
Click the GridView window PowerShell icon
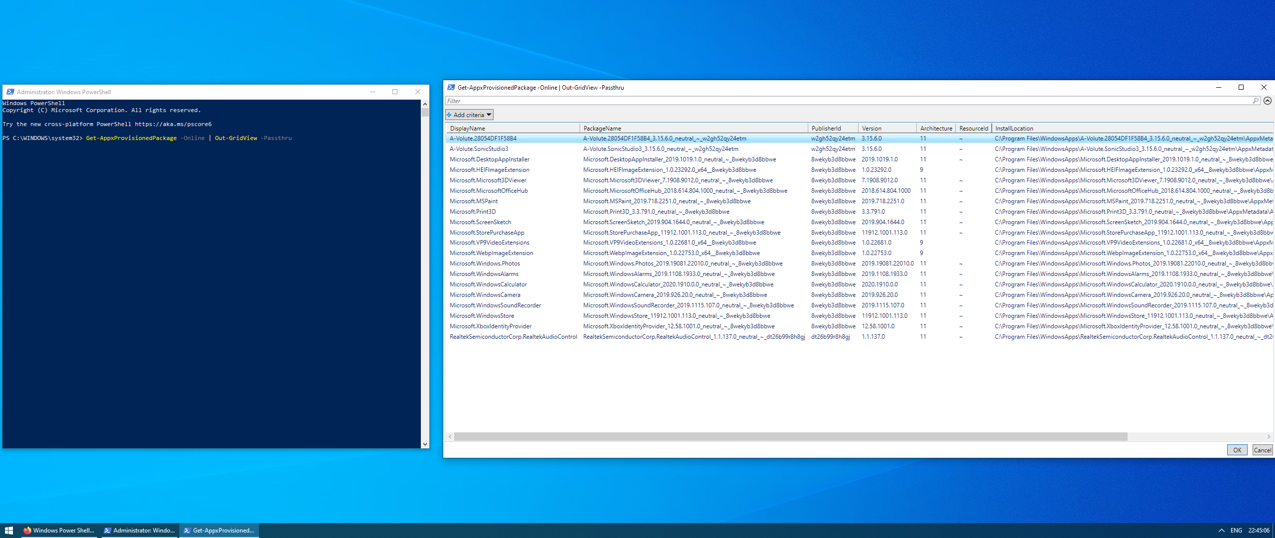click(451, 87)
